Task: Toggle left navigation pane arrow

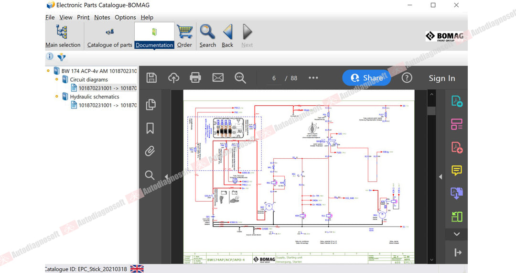Action: 166,177
